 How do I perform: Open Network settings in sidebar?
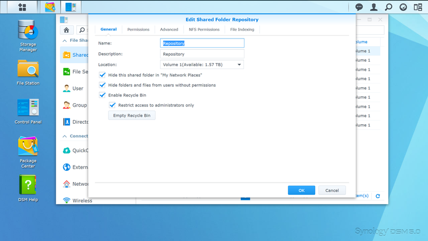[x=75, y=184]
